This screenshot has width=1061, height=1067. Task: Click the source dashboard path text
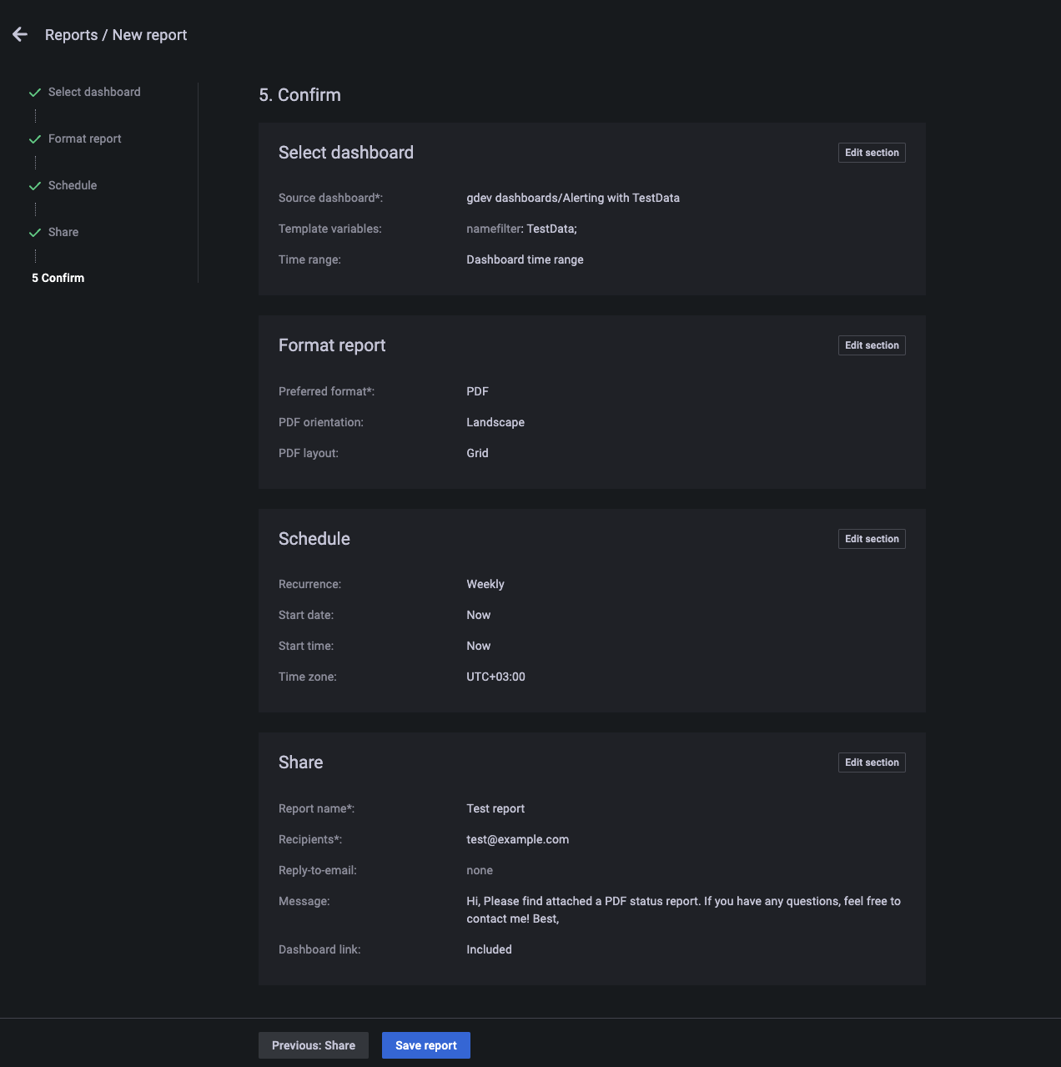click(573, 198)
